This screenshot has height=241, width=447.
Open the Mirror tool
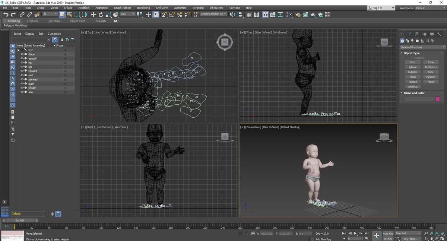(233, 15)
